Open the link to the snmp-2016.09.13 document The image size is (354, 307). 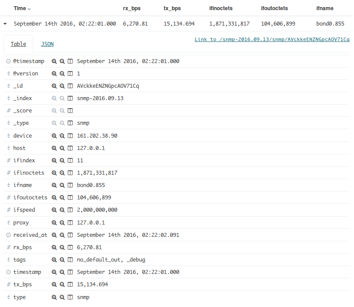click(x=272, y=40)
